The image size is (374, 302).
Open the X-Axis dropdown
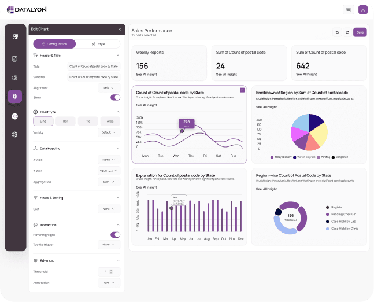[109, 160]
